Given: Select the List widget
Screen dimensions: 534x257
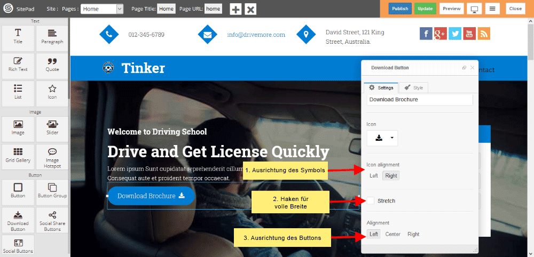Looking at the screenshot, I should [18, 93].
